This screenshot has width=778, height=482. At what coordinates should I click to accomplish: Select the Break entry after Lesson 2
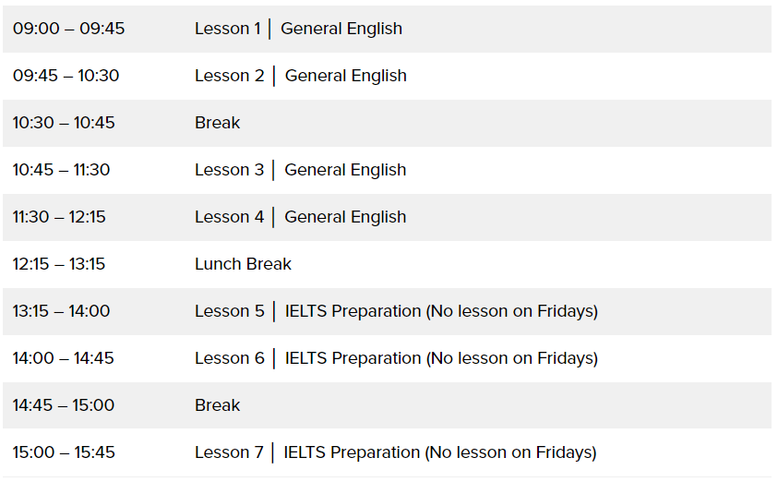pyautogui.click(x=217, y=123)
